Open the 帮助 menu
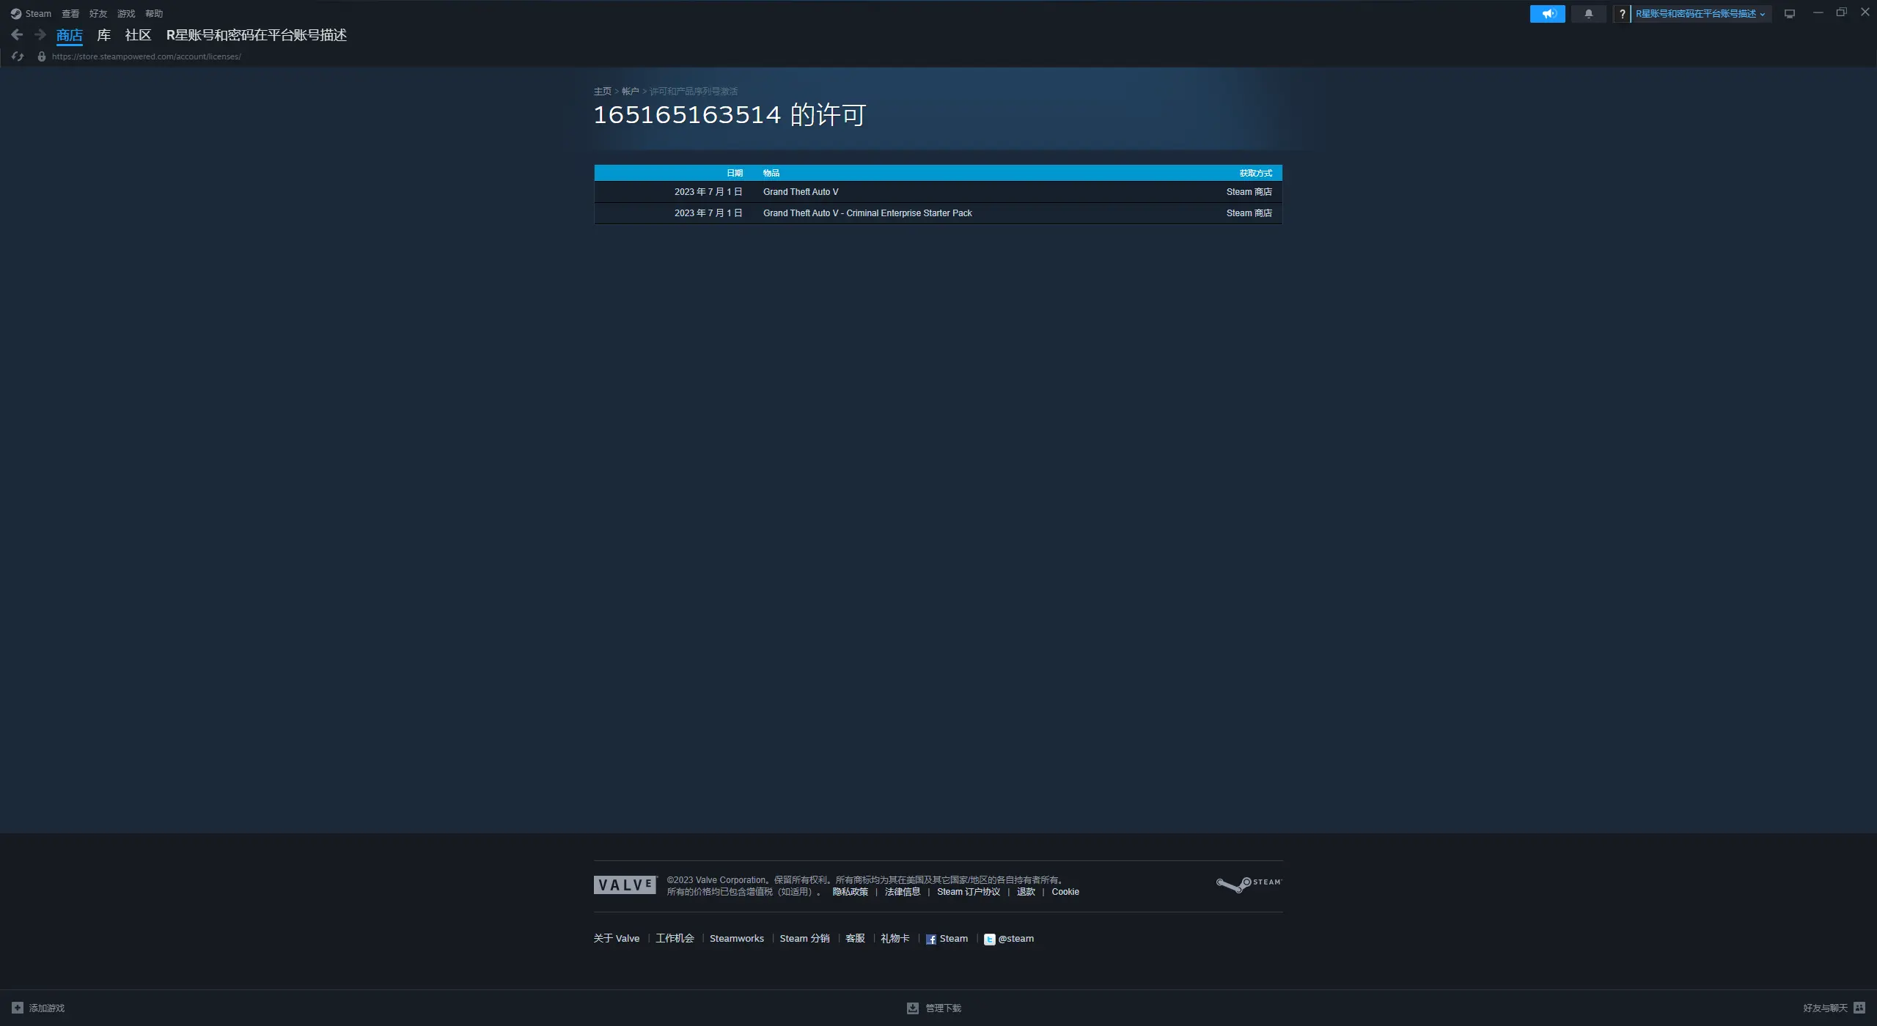 pos(154,14)
